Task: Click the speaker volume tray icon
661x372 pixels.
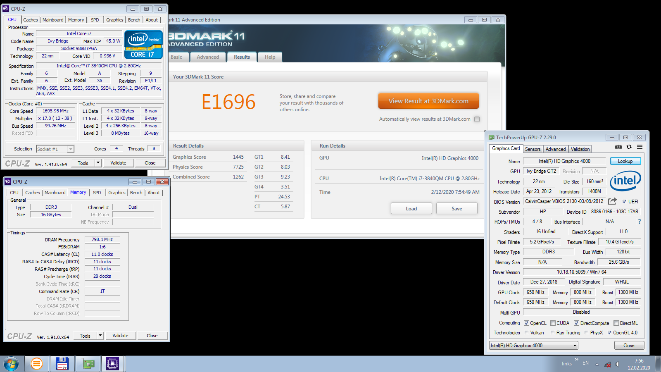Action: pyautogui.click(x=617, y=364)
